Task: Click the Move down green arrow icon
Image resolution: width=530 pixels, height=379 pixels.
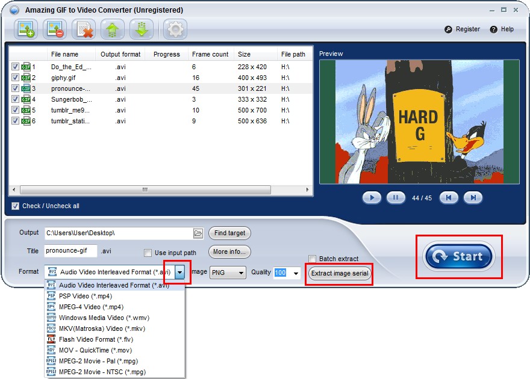Action: (142, 29)
